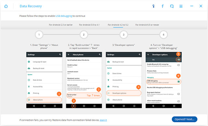Click the Settings Developer options screenshot
Viewport: 208px width, 126px height.
pyautogui.click(x=124, y=80)
